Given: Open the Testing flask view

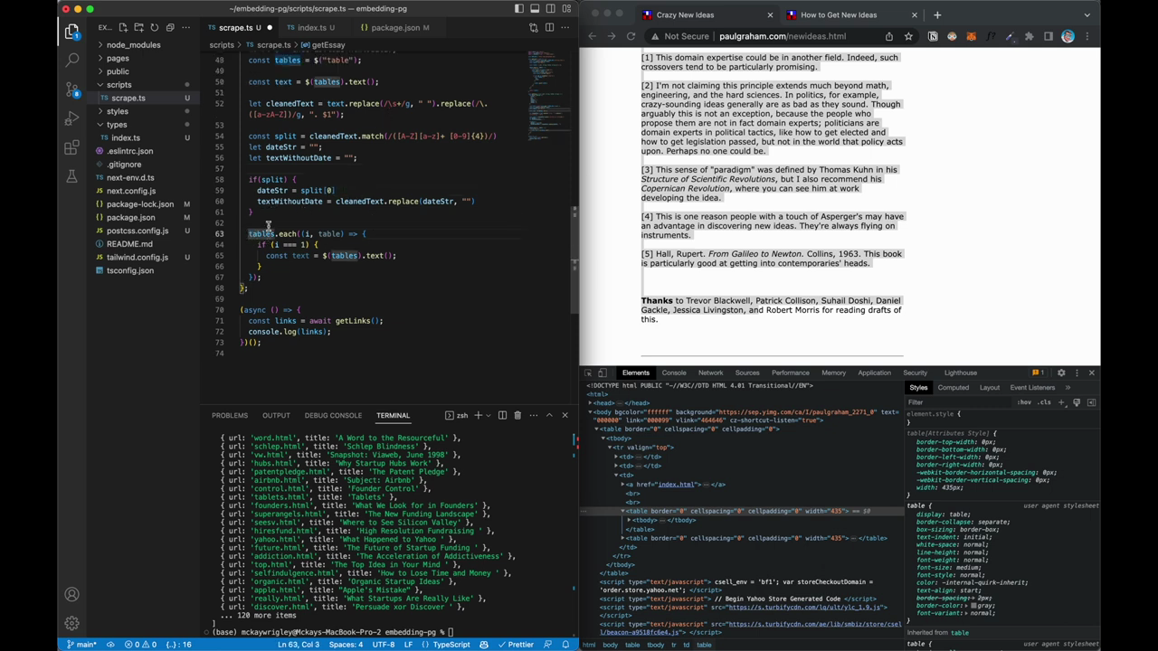Looking at the screenshot, I should click(71, 176).
